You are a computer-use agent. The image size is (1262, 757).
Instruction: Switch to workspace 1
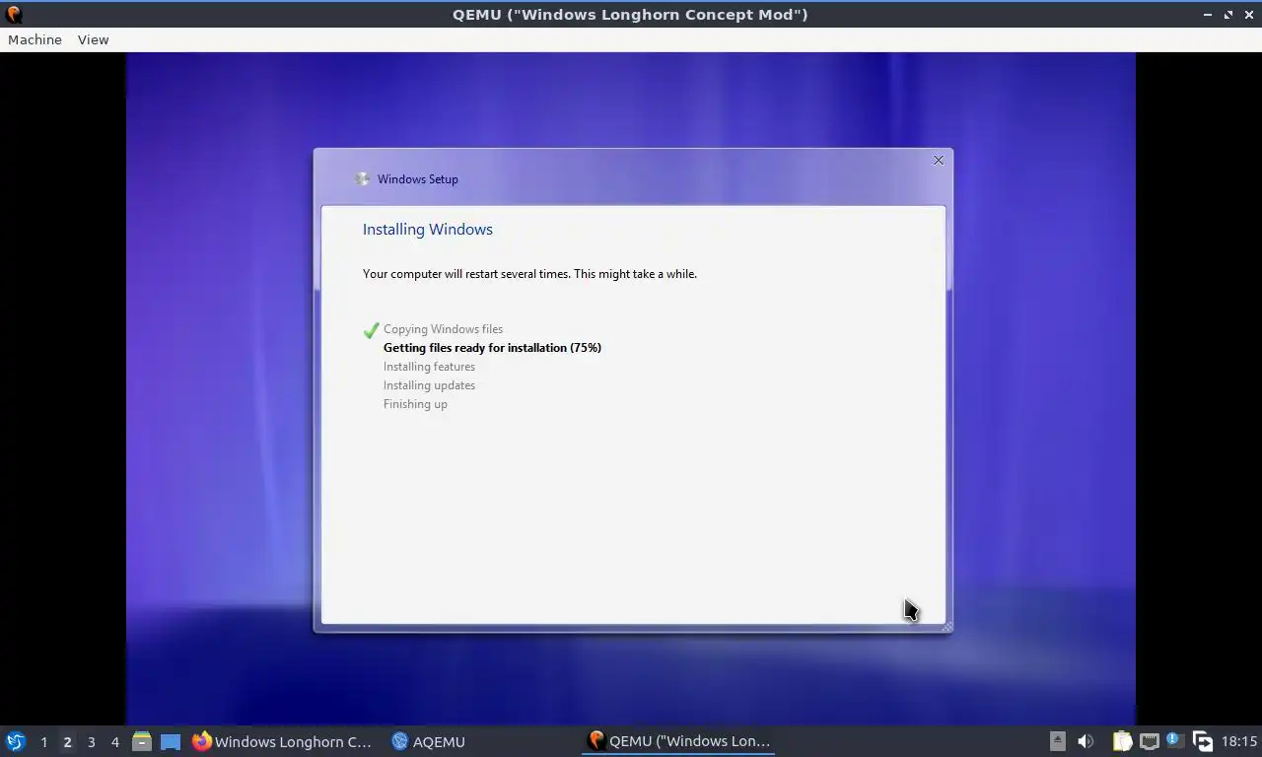pos(43,742)
